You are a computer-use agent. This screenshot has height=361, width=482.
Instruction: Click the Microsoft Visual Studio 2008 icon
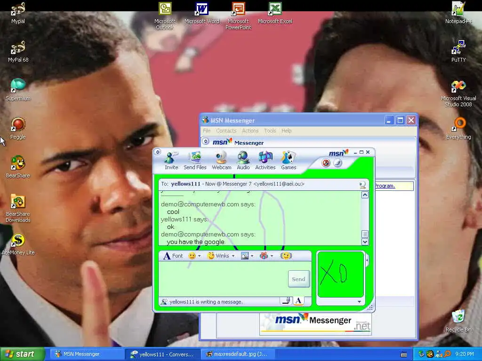click(x=458, y=94)
